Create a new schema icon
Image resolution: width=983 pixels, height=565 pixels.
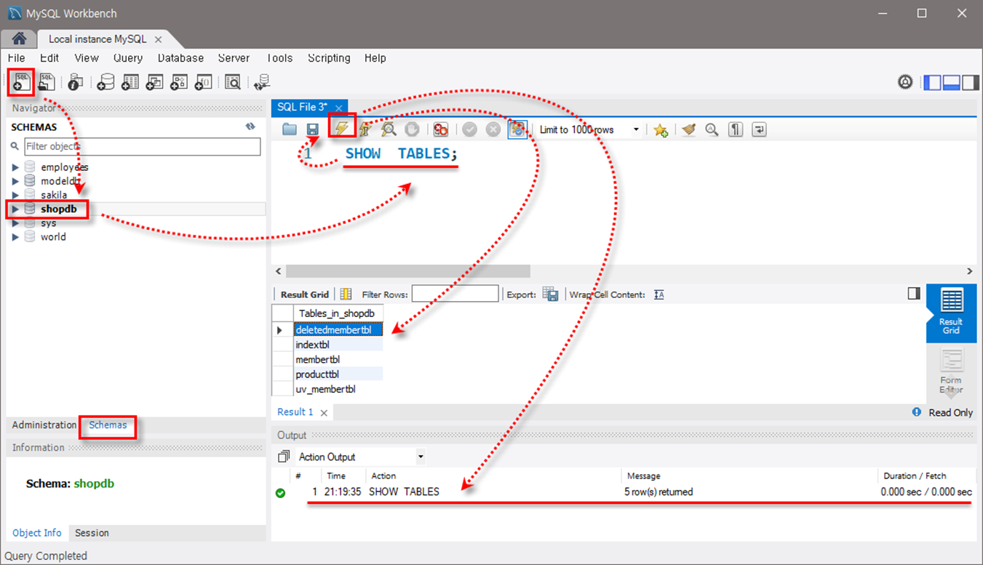coord(106,82)
